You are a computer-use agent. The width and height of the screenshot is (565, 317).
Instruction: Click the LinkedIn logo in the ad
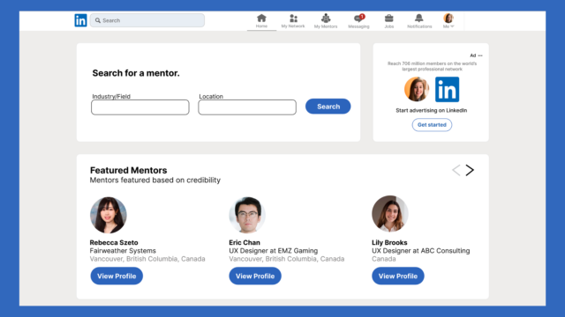(x=448, y=89)
